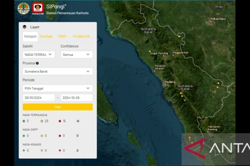The height and width of the screenshot is (166, 250).
Task: Expand the Provinsi dropdown Sumatera Barat
Action: pos(57,71)
